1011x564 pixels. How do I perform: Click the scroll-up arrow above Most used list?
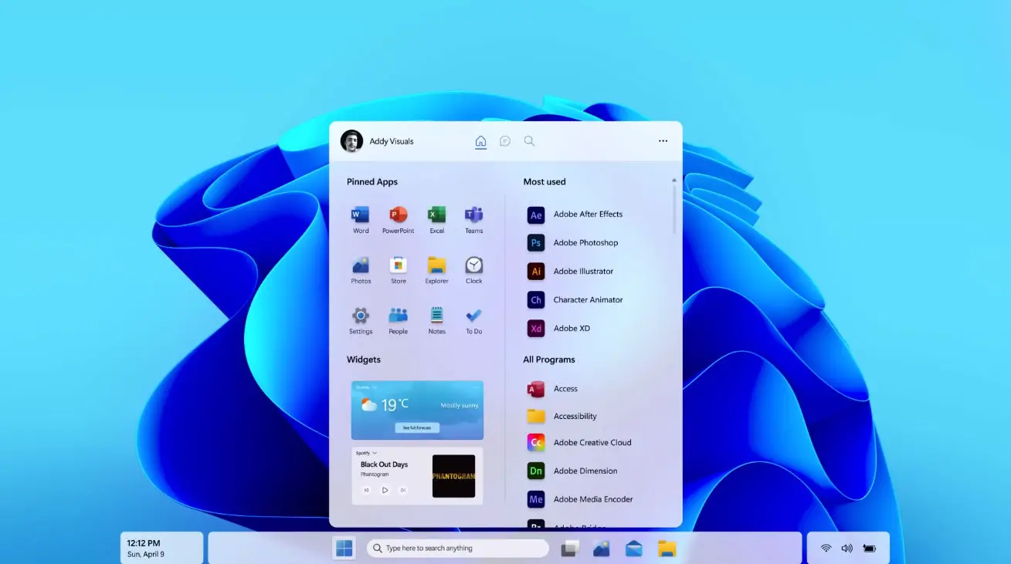tap(674, 181)
